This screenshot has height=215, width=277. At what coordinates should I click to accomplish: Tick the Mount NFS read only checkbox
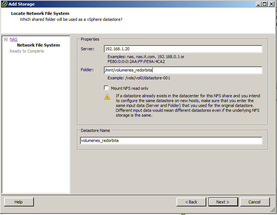click(x=106, y=88)
